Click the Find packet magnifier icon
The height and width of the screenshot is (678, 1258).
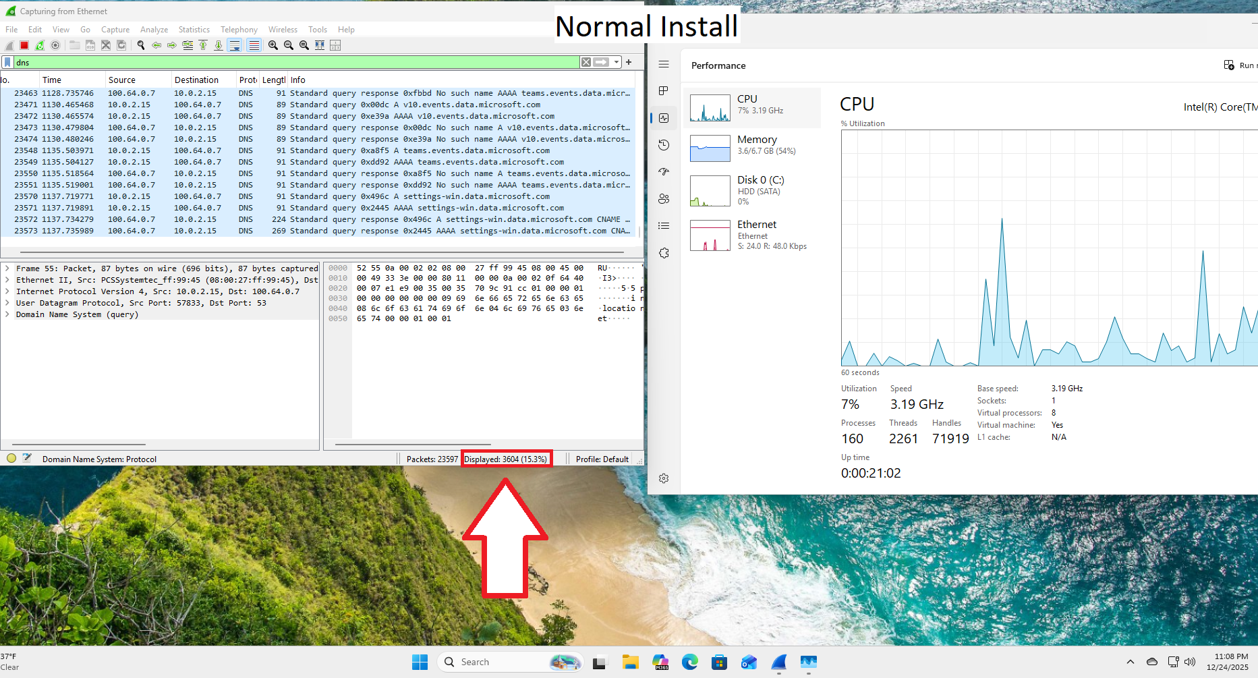tap(141, 45)
